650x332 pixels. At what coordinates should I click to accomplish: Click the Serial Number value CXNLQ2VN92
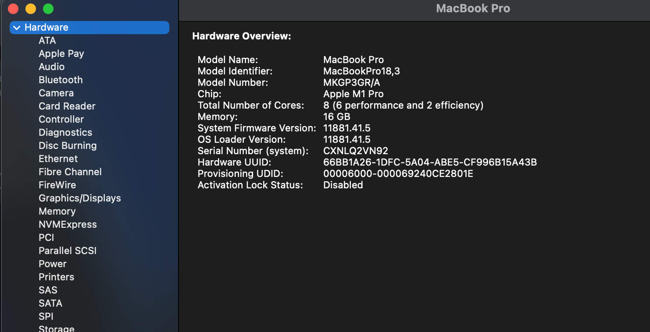click(355, 151)
